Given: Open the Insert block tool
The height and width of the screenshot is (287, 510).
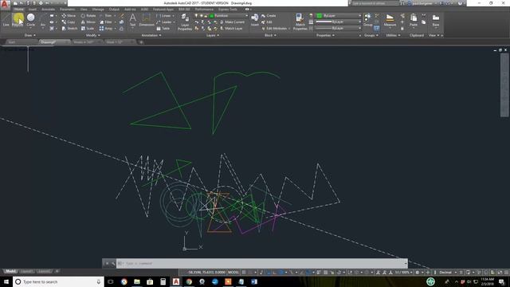Looking at the screenshot, I should [255, 19].
